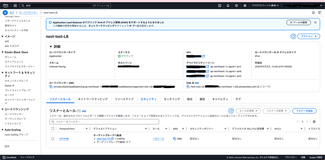The width and height of the screenshot is (325, 160).
Task: Go to ロードバランサー breadcrumb
Action: tap(29, 13)
